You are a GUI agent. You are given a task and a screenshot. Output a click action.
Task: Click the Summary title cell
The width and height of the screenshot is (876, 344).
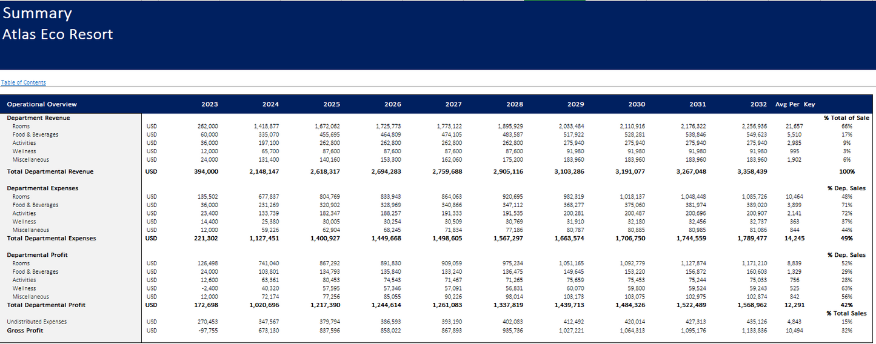37,13
